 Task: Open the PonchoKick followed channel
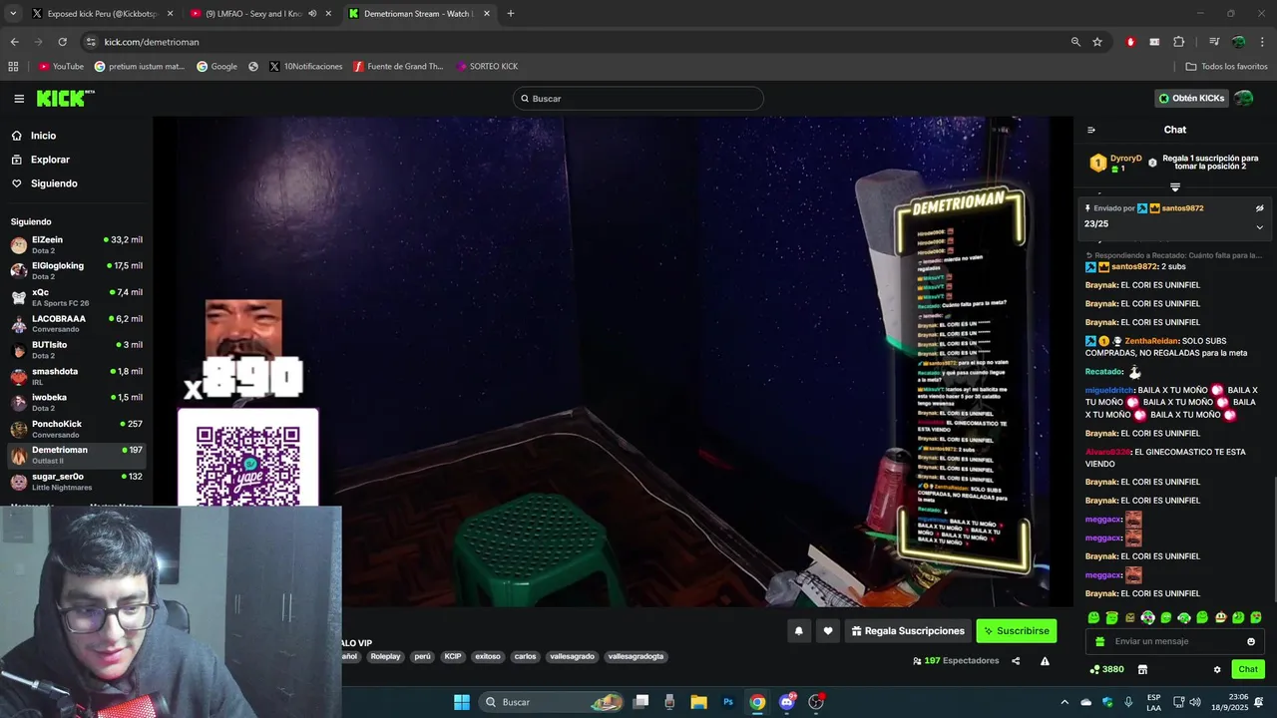(76, 429)
